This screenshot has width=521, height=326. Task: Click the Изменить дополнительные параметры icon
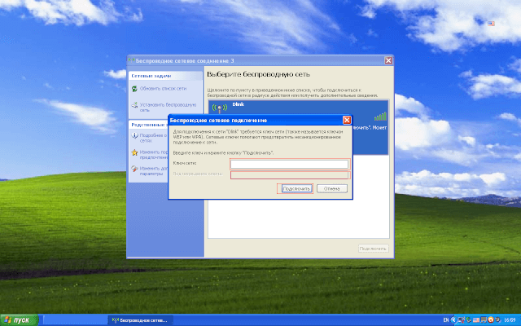[x=134, y=170]
